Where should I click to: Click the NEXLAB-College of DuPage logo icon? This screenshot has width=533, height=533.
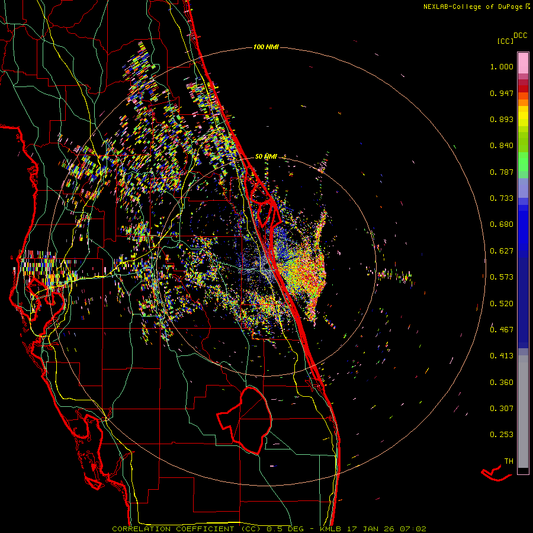[x=528, y=7]
